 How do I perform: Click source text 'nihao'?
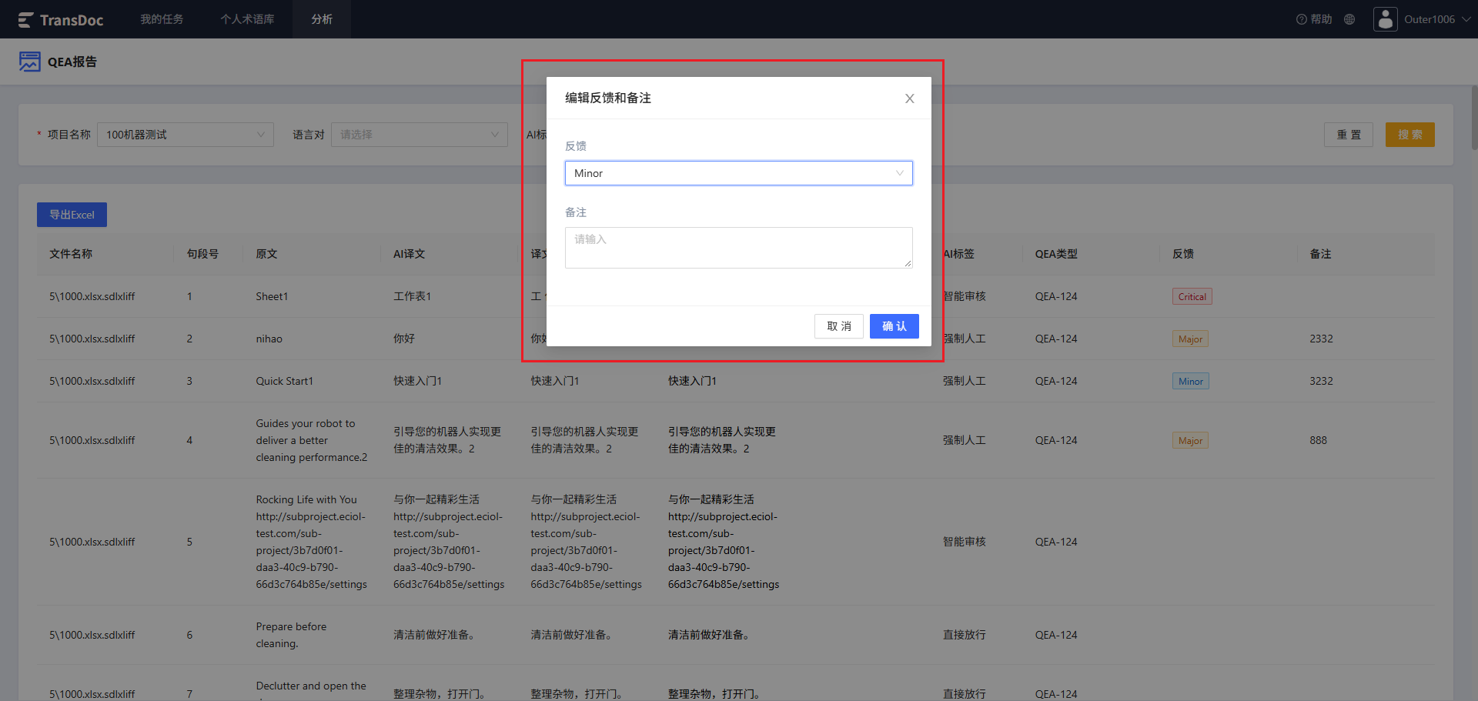[269, 339]
